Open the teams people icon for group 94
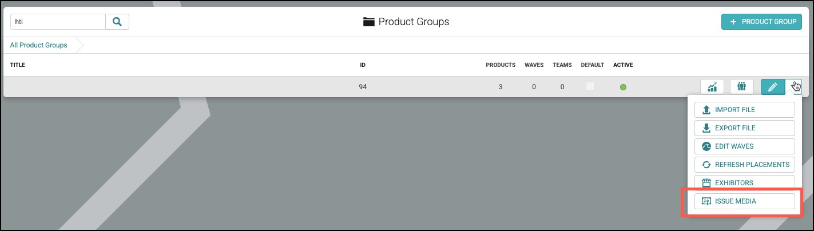Viewport: 814px width, 231px height. [741, 87]
